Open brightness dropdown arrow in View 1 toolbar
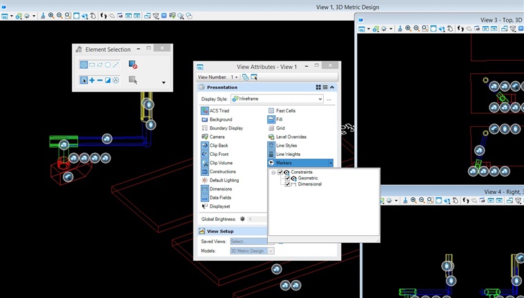524x298 pixels. (34, 16)
